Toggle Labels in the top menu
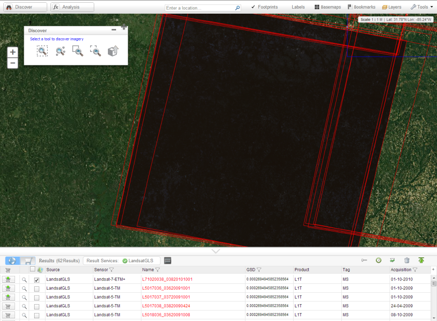The width and height of the screenshot is (437, 321). pos(298,7)
